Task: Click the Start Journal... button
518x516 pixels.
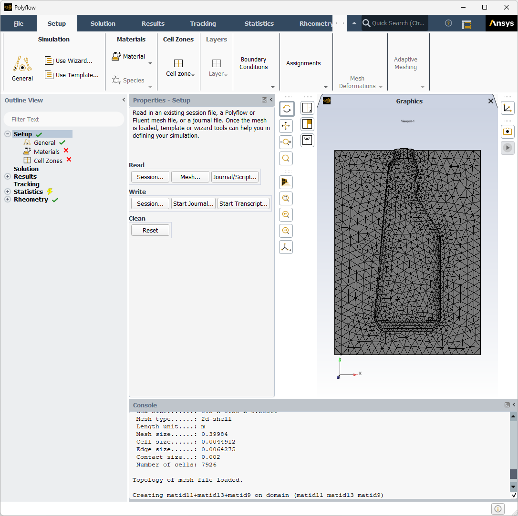Action: 193,203
